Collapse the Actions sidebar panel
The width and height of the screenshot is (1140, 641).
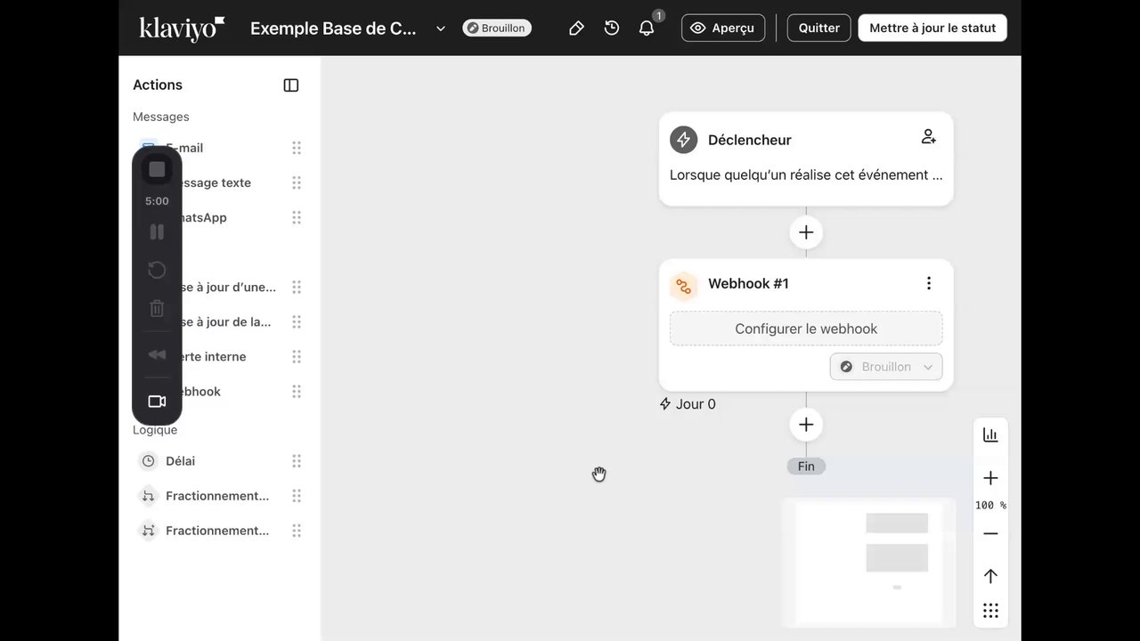click(x=291, y=85)
